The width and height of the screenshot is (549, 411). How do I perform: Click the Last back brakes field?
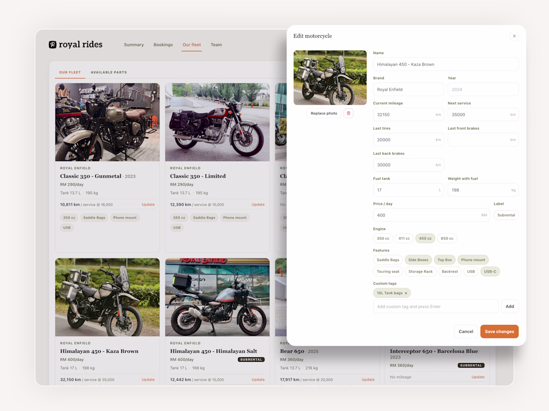[408, 165]
